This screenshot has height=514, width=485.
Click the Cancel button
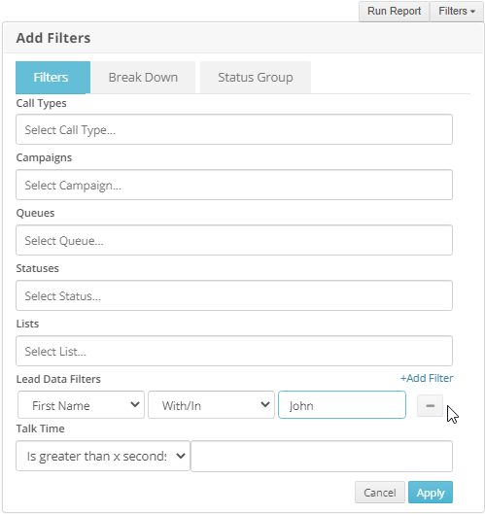click(380, 492)
